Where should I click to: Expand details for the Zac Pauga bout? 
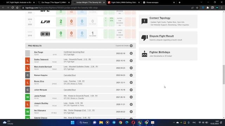(131, 53)
